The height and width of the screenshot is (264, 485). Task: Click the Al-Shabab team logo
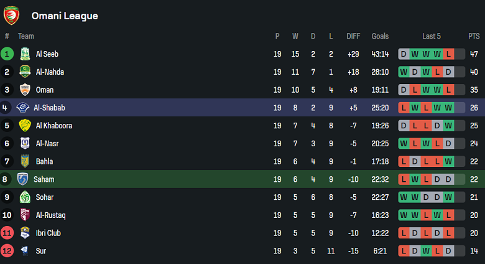coord(23,108)
